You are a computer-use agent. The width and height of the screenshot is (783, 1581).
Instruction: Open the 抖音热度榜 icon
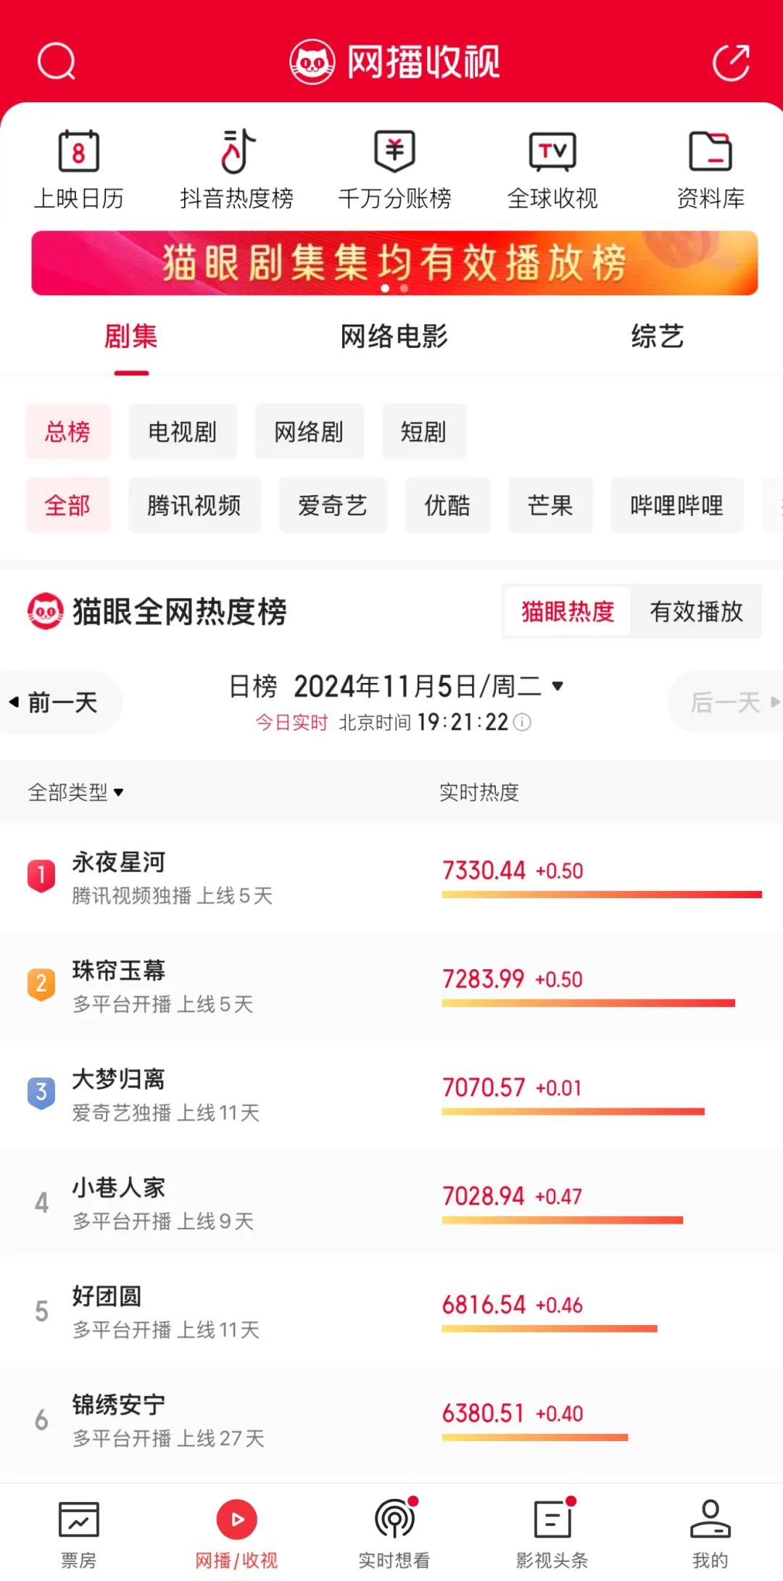click(236, 152)
